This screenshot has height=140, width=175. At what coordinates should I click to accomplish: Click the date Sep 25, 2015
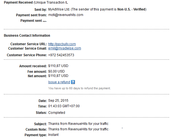[x=58, y=101]
